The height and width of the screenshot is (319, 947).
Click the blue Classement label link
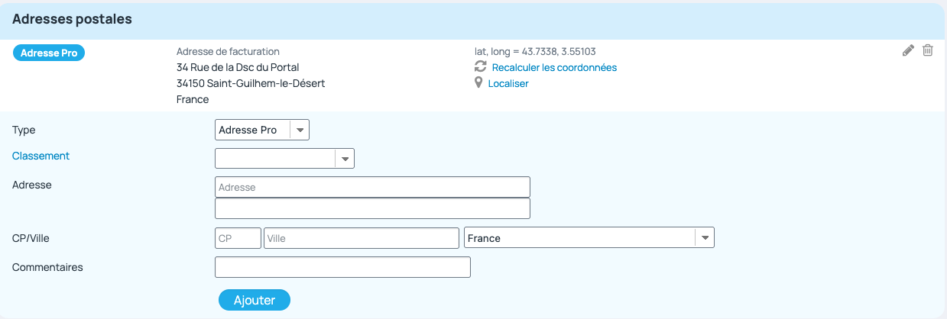pos(41,156)
